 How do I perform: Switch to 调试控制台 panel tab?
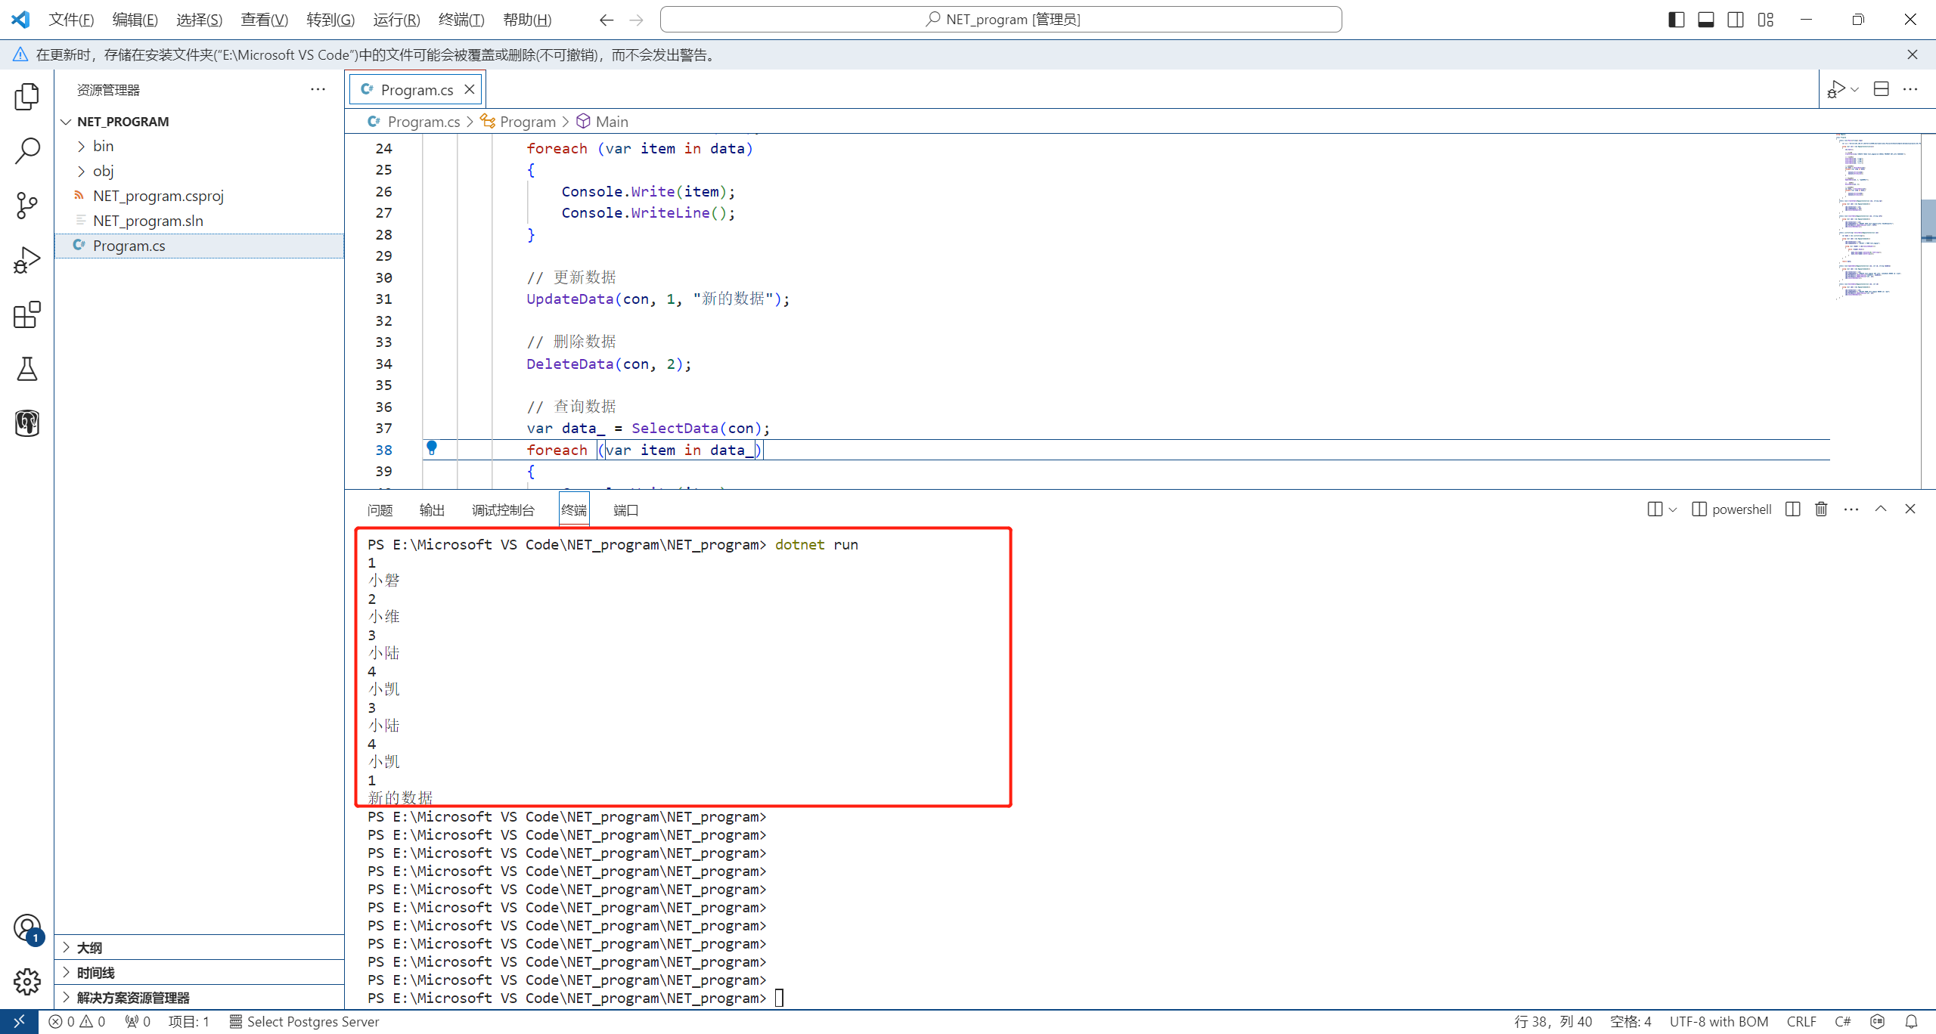click(x=503, y=510)
